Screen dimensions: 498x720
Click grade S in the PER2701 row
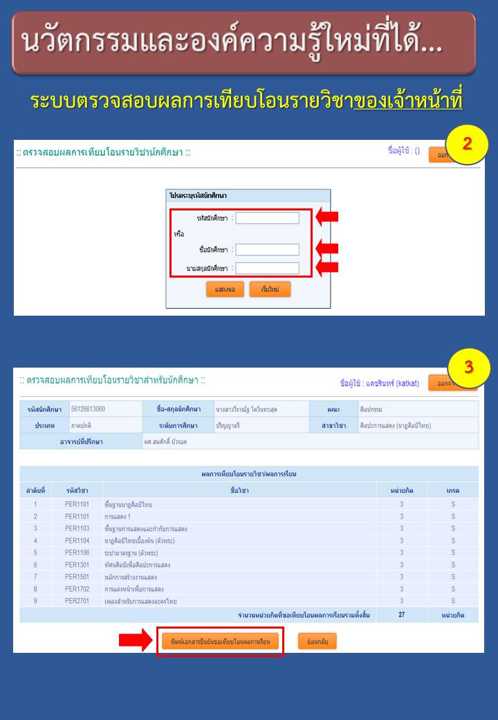tap(453, 601)
